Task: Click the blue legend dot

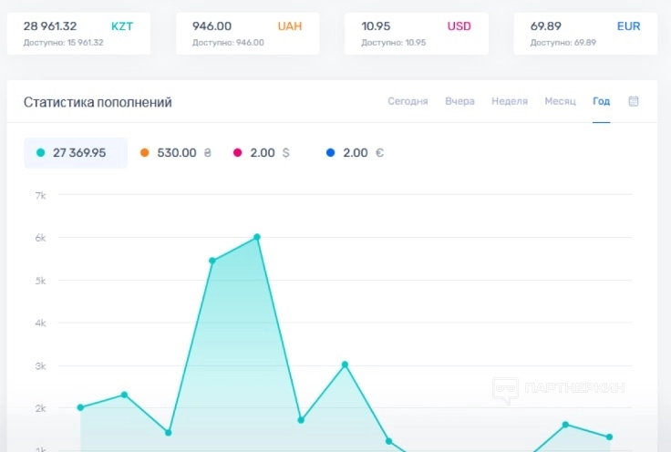Action: coord(330,153)
